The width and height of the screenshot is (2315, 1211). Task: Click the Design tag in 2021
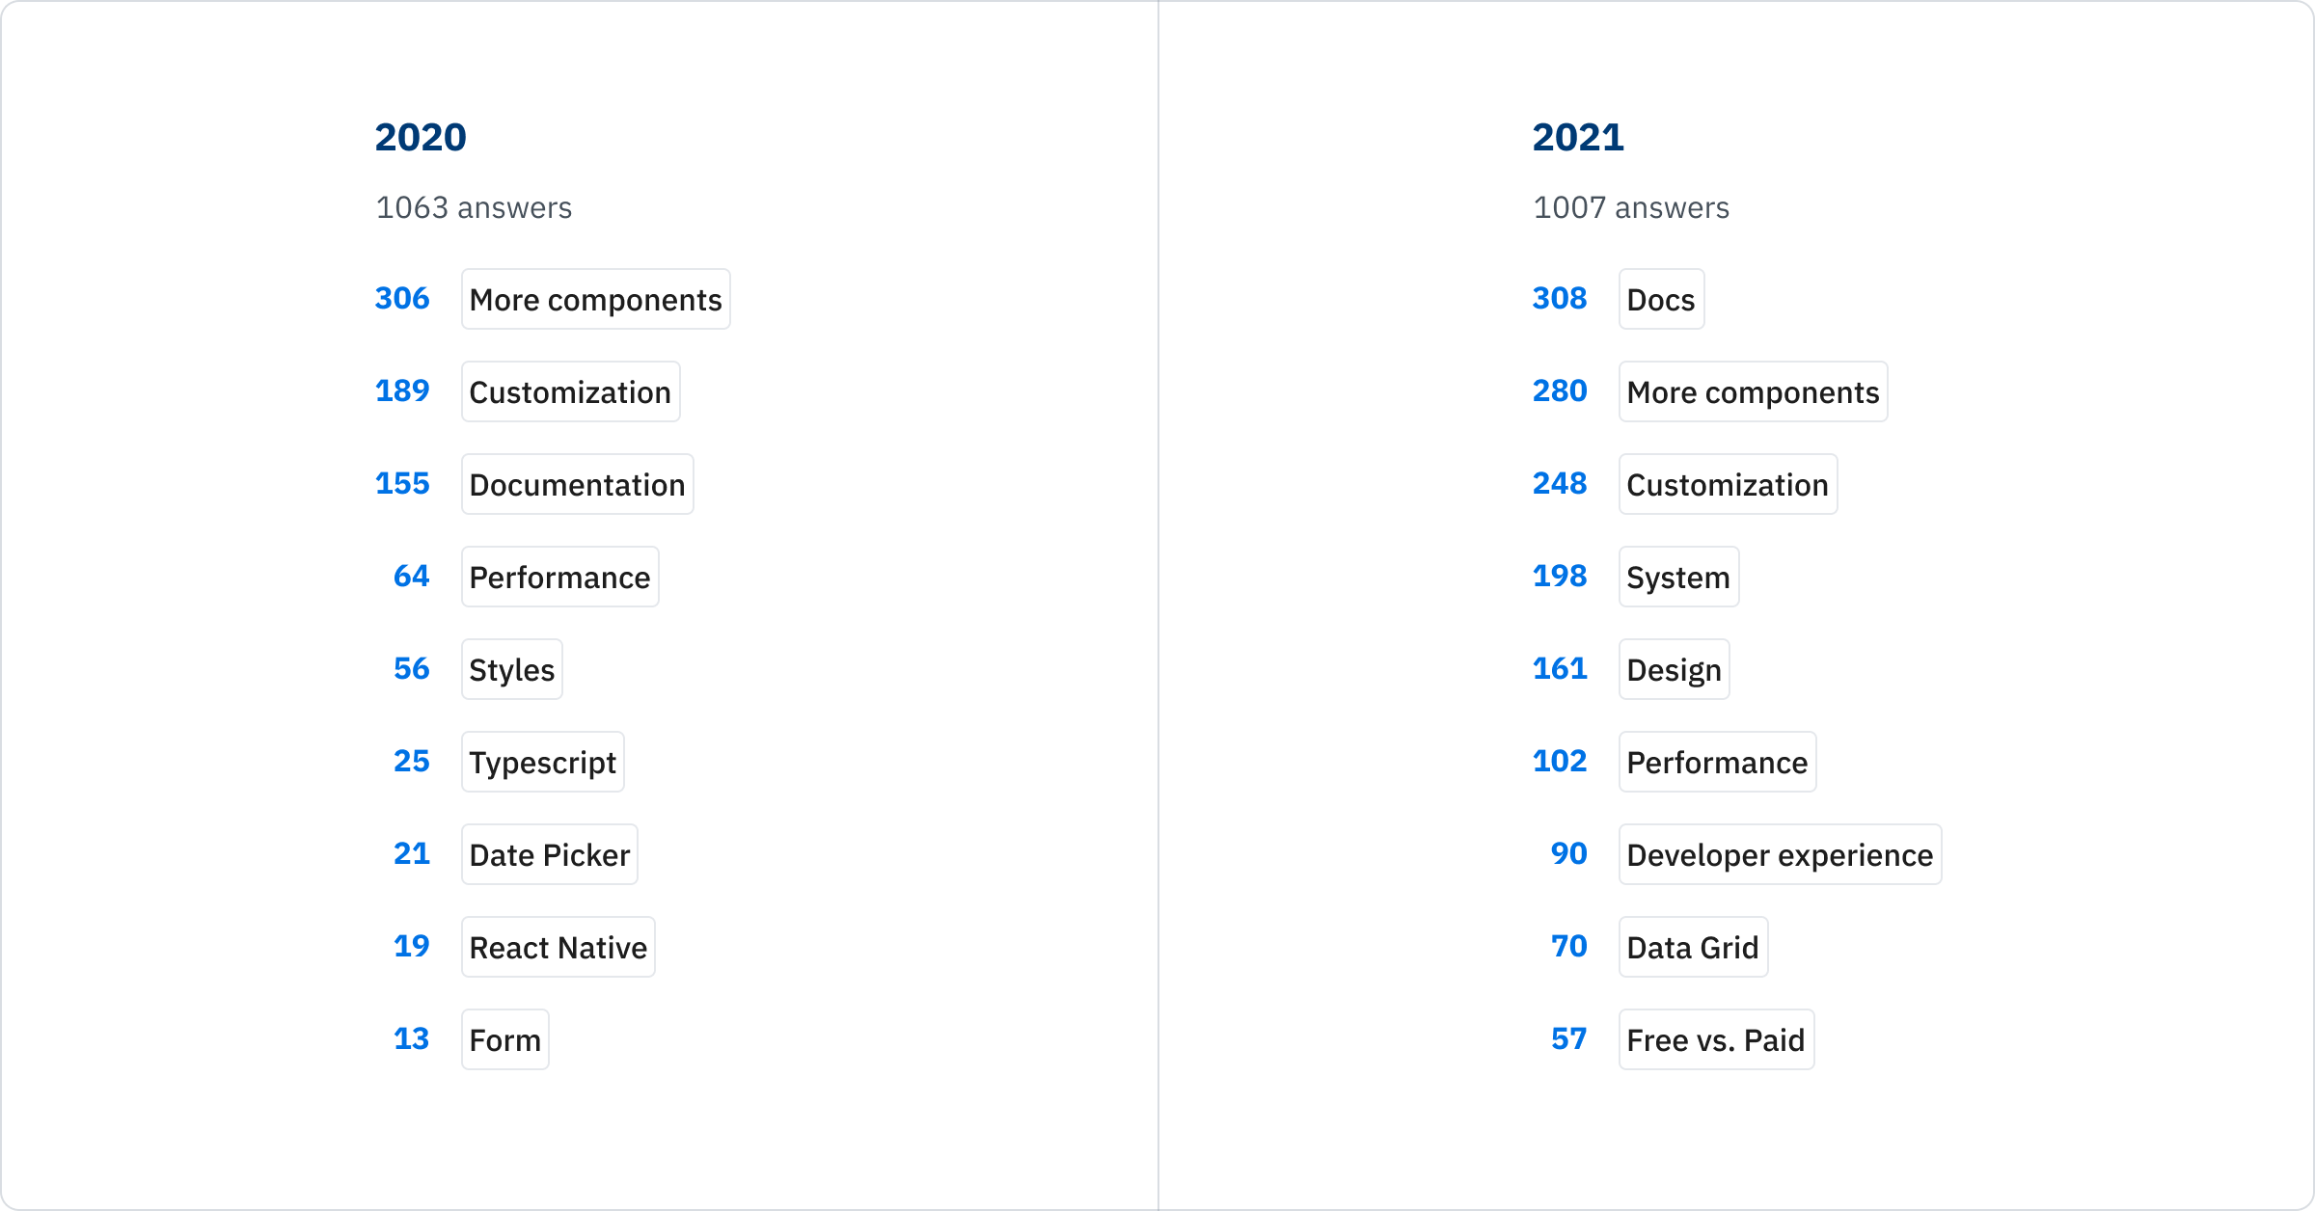pos(1675,667)
